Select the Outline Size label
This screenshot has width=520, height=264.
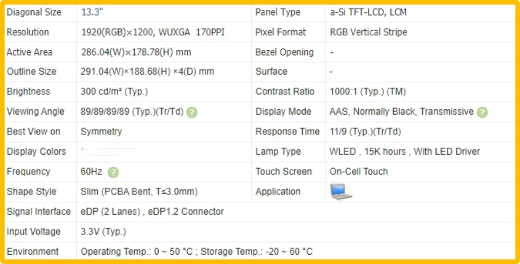point(31,72)
